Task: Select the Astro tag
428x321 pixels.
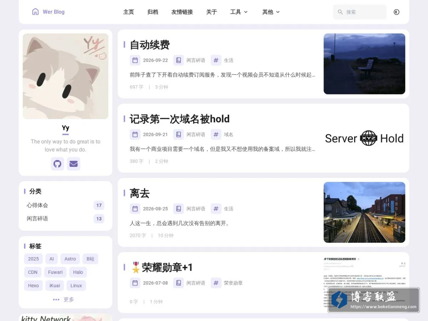Action: pos(70,259)
